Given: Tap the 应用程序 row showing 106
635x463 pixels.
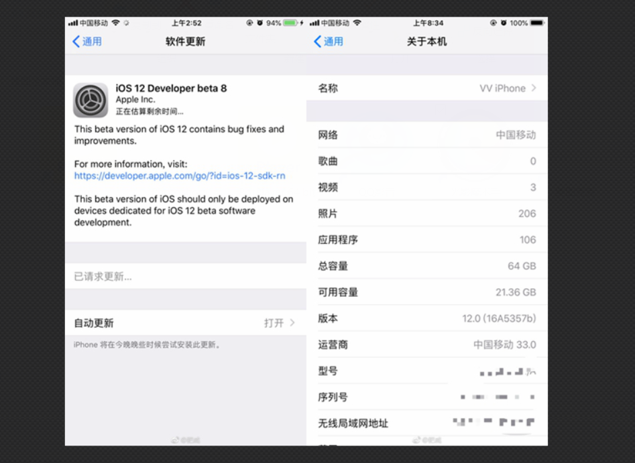Looking at the screenshot, I should tap(427, 240).
